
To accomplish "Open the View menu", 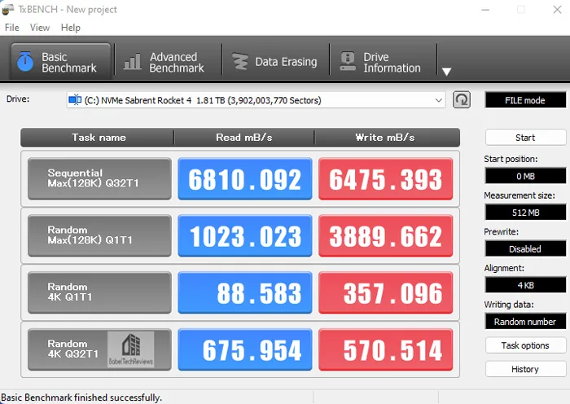I will (40, 28).
